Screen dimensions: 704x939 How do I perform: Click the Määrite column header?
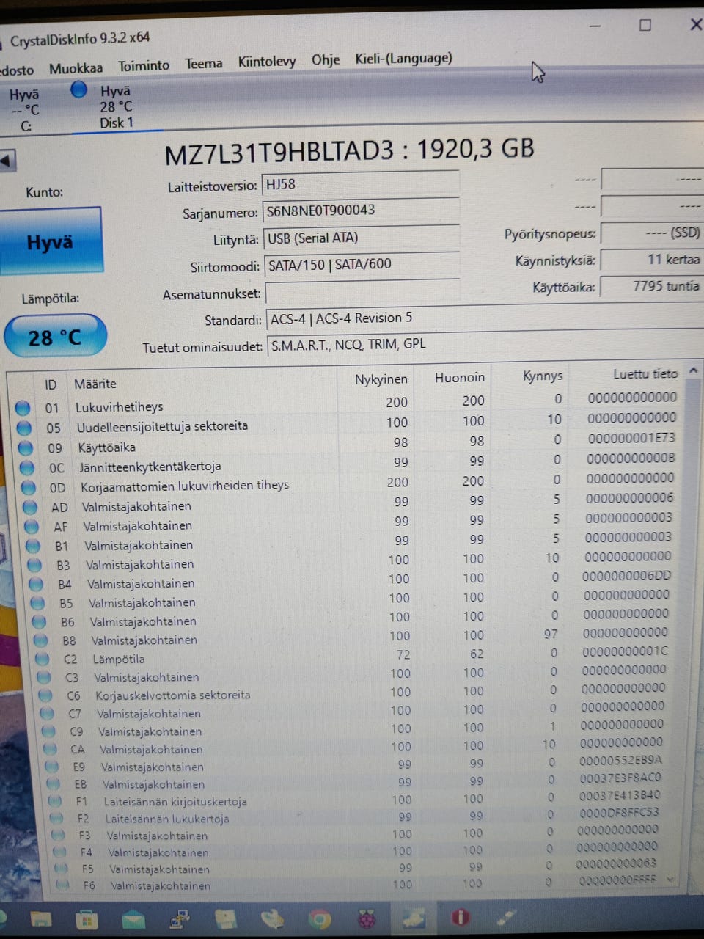[x=95, y=384]
